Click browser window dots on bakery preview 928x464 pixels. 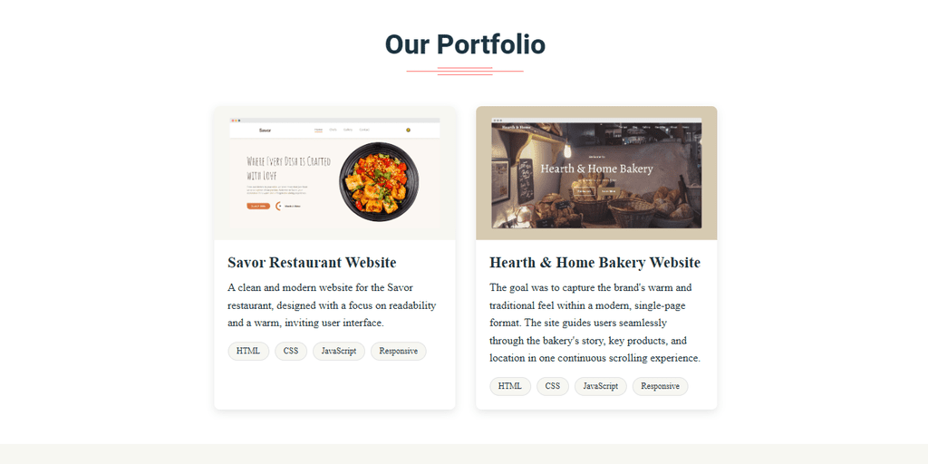click(498, 121)
